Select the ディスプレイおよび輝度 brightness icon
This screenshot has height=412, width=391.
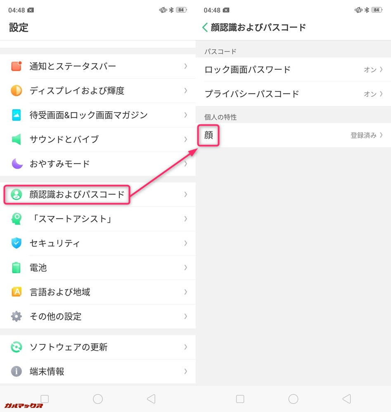click(17, 91)
